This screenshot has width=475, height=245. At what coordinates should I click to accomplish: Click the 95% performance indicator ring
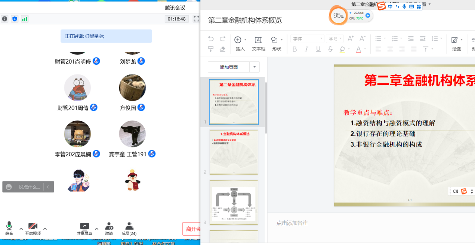click(x=338, y=16)
